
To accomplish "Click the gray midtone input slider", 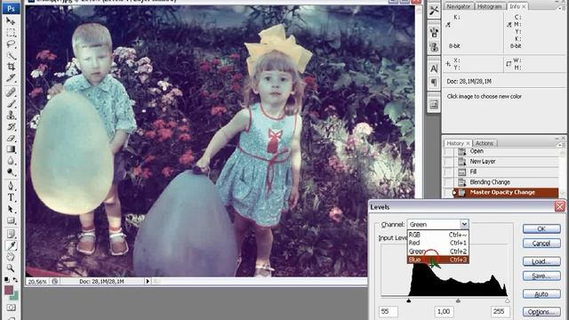I will 458,300.
